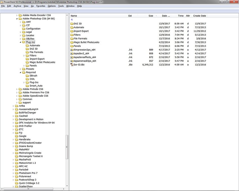This screenshot has height=191, width=239.
Task: Click the Microangelo Toolset 6 folder icon
Action: (17, 156)
